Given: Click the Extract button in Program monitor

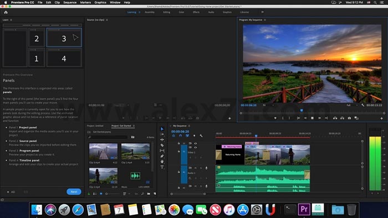Looking at the screenshot, I should tap(342, 118).
